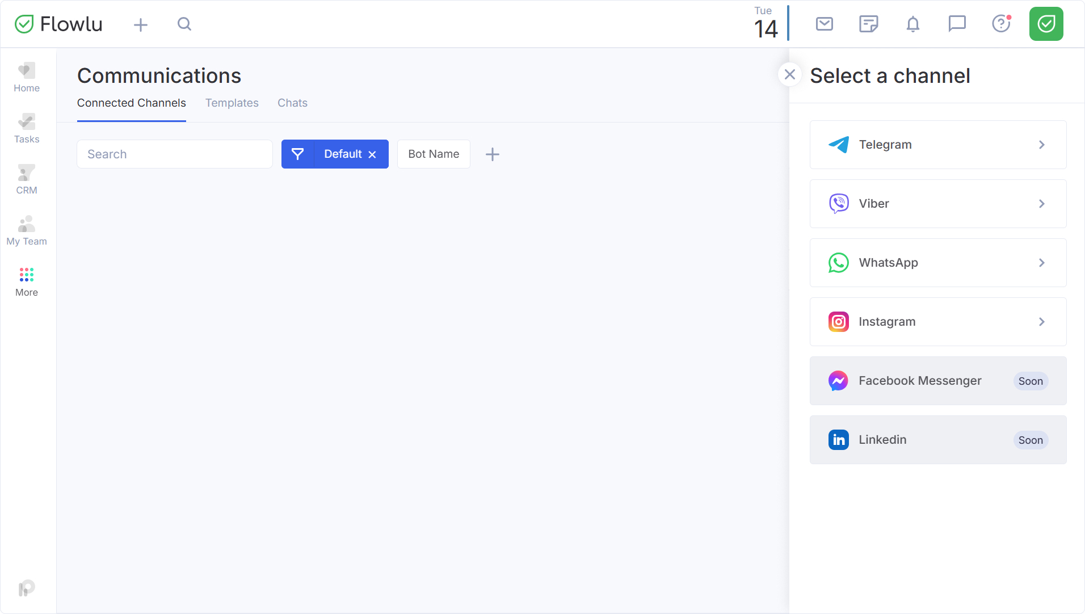This screenshot has height=614, width=1085.
Task: Open global search magnifier icon
Action: pos(184,24)
